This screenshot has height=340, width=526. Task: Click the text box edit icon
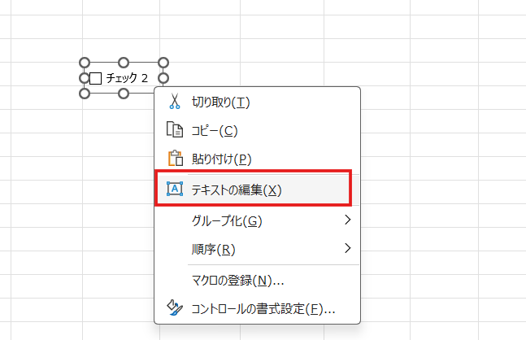point(174,189)
